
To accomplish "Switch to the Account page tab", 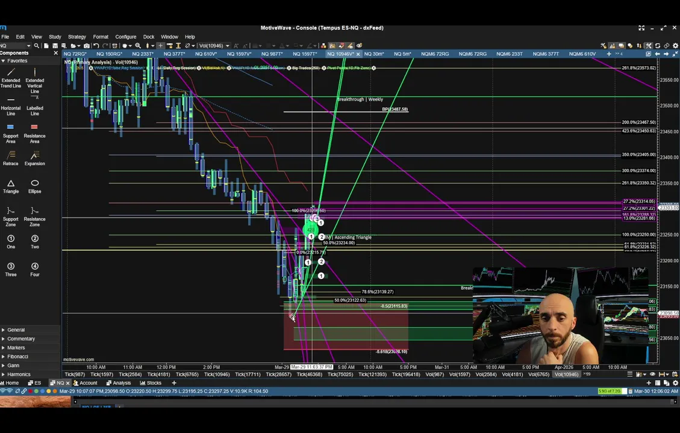I will [x=85, y=382].
